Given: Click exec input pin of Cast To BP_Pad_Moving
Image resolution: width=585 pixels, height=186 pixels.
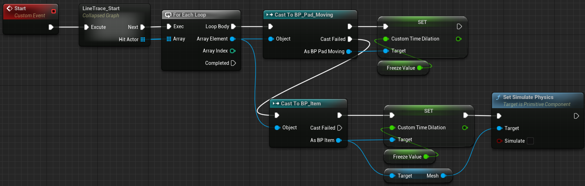Looking at the screenshot, I should [x=270, y=26].
